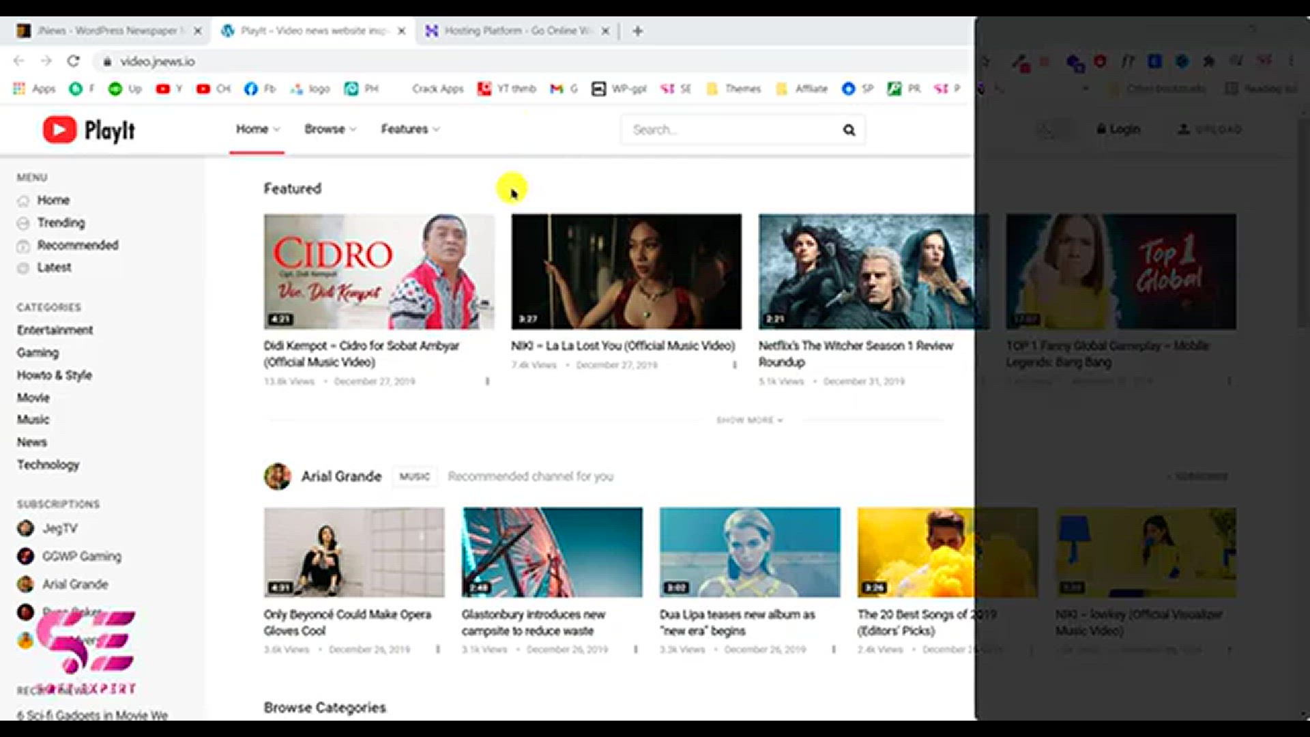Expand Show More under Featured
The image size is (1310, 737).
coord(749,420)
